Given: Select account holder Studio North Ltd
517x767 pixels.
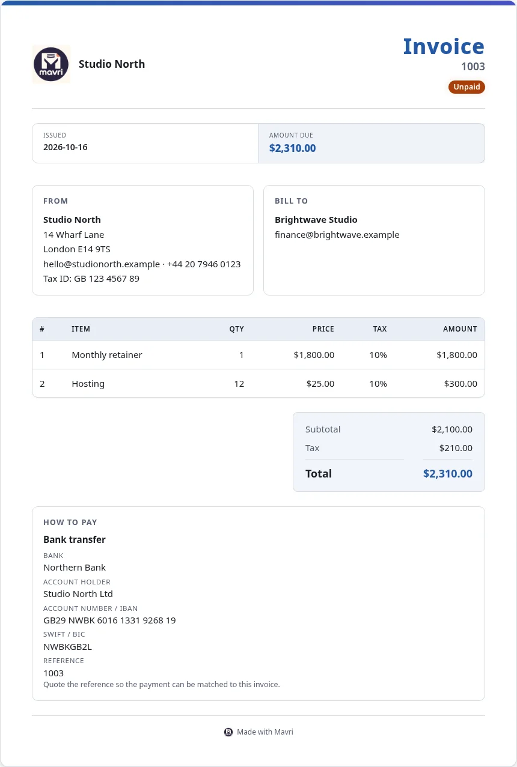Looking at the screenshot, I should tap(78, 594).
